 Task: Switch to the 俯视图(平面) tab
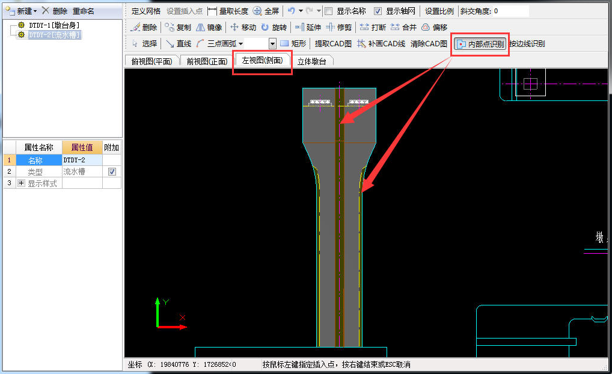151,61
